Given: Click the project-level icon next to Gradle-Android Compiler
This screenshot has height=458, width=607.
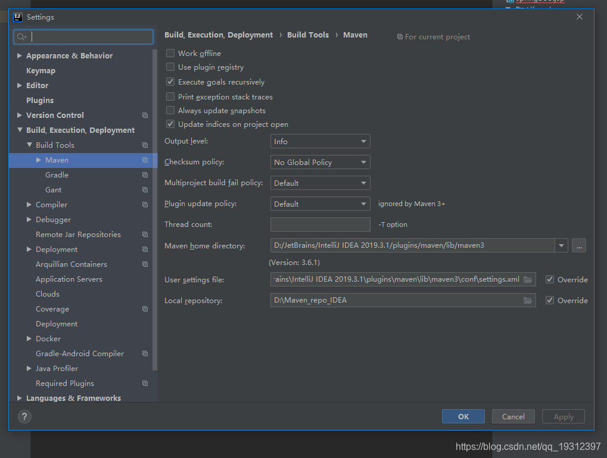Looking at the screenshot, I should click(x=145, y=353).
